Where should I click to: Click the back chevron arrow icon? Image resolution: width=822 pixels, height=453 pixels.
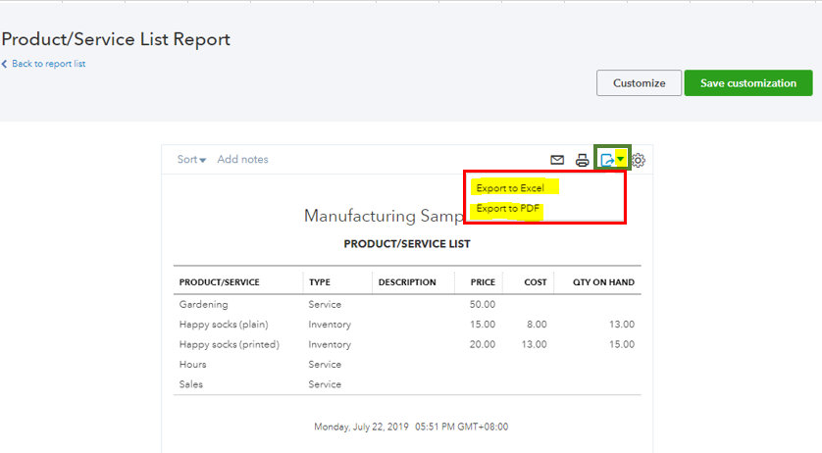pos(4,64)
